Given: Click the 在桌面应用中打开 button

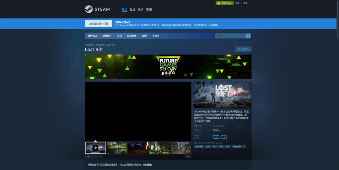Looking at the screenshot, I should [x=98, y=23].
